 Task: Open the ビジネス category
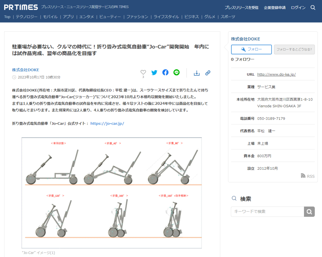click(x=192, y=17)
